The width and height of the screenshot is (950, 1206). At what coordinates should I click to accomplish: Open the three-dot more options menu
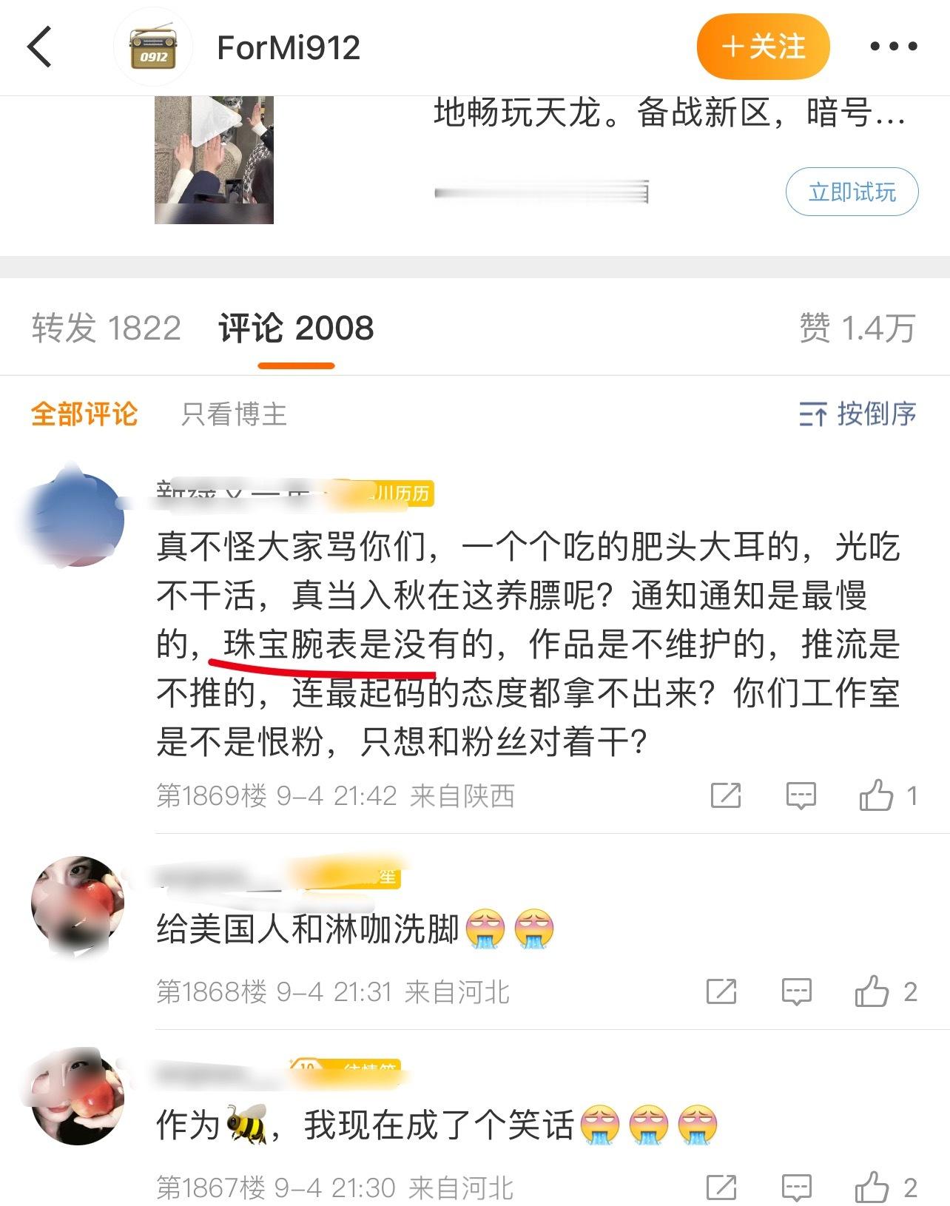click(894, 47)
